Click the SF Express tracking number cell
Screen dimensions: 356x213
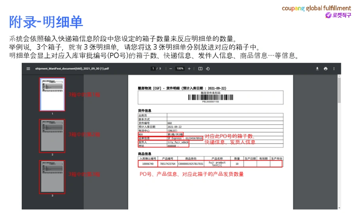tap(185, 138)
